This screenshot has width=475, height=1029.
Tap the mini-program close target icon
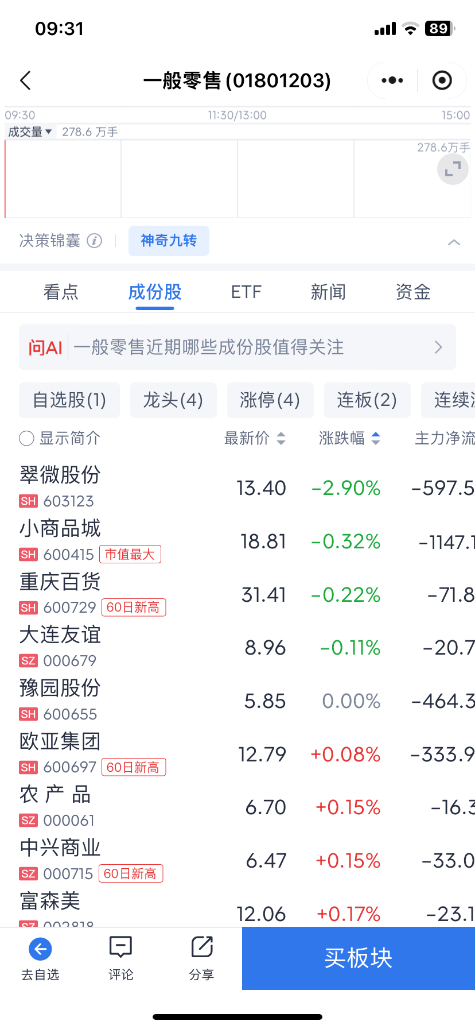click(x=442, y=80)
